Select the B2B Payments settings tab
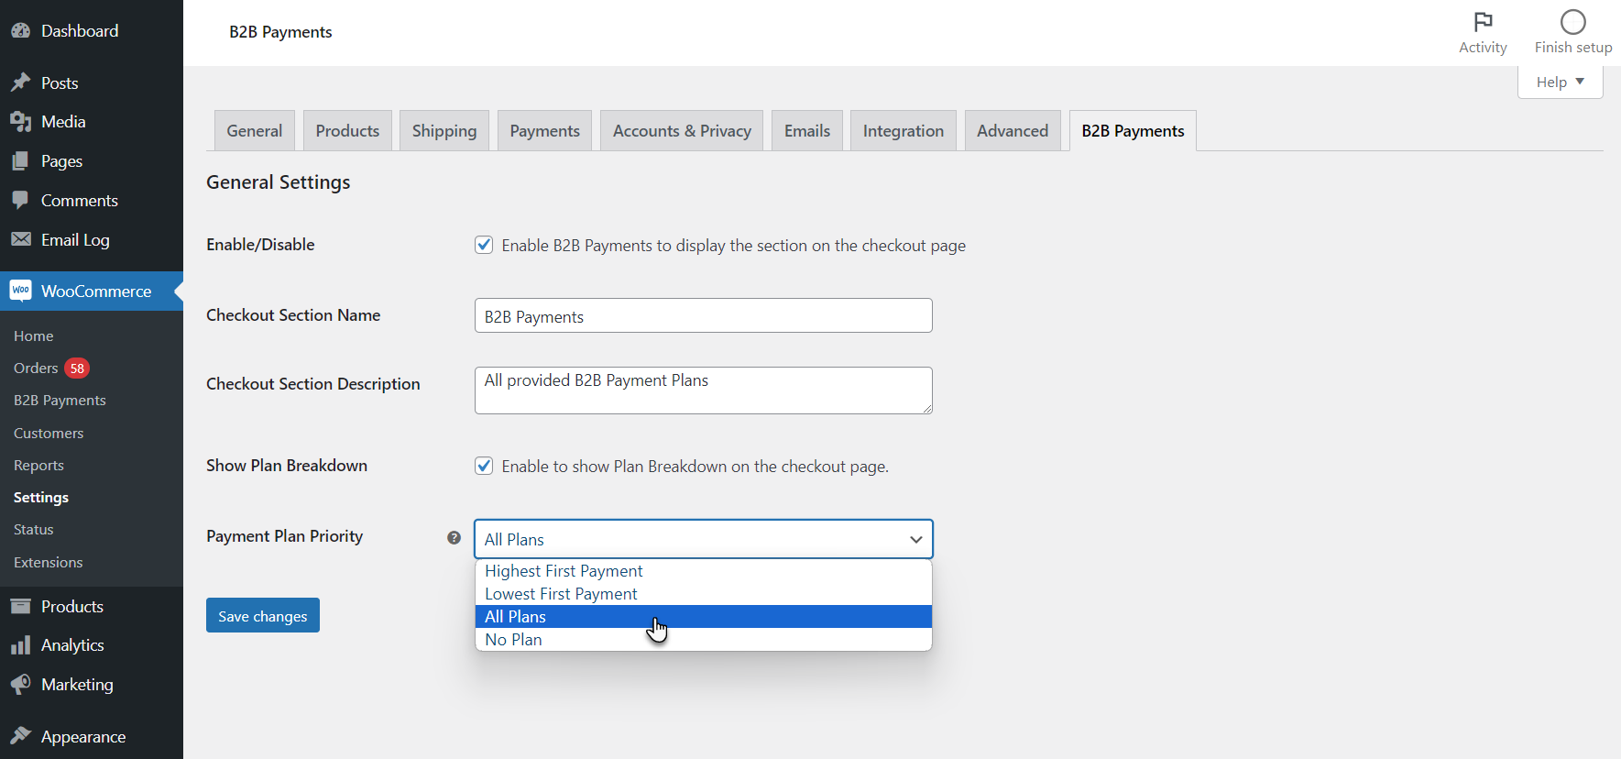 pos(1133,130)
